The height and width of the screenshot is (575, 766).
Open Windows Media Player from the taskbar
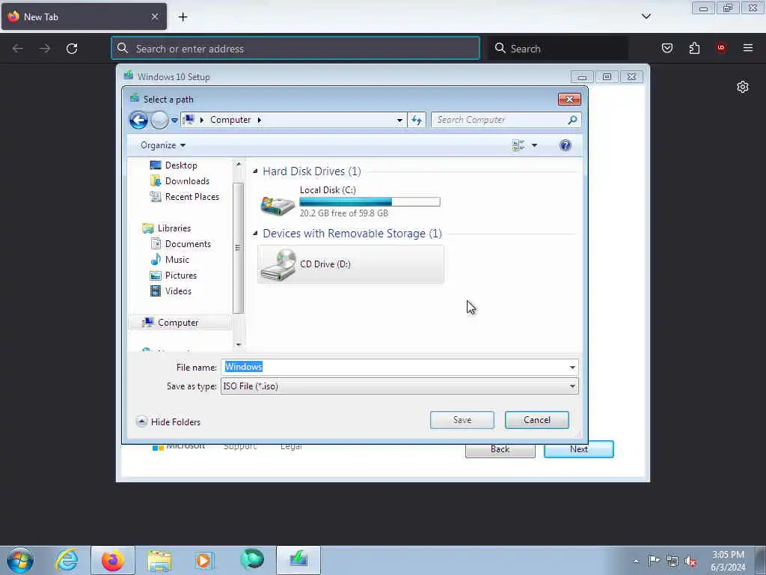click(204, 560)
